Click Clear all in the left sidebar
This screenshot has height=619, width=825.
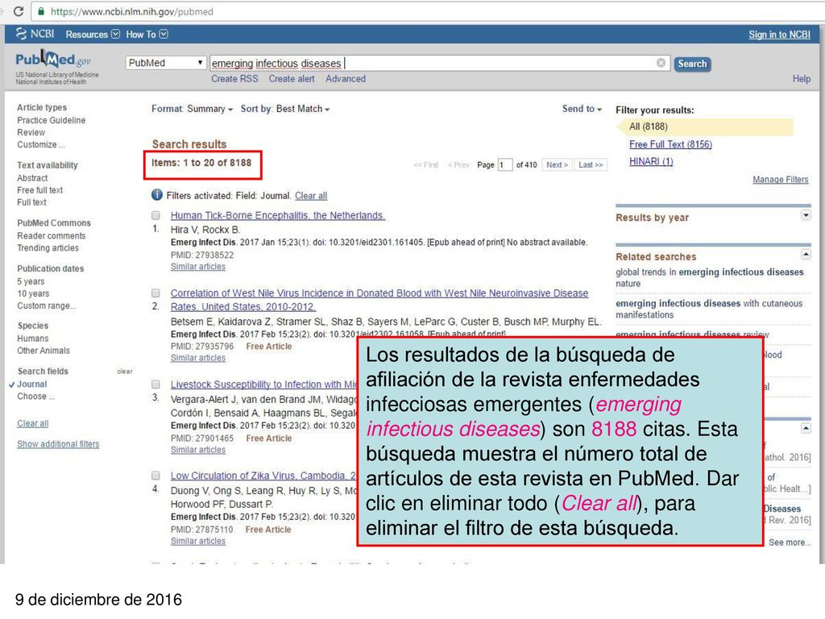[x=32, y=423]
